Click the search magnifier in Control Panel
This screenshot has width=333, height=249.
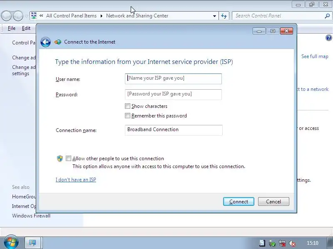(327, 16)
